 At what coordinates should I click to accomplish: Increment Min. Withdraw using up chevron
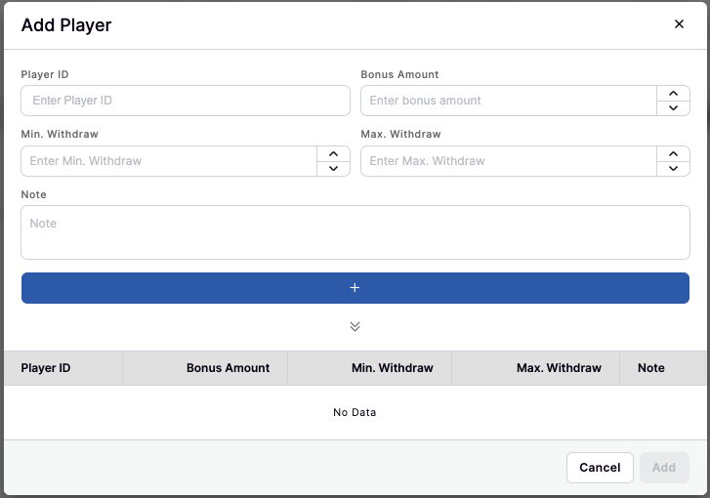tap(334, 154)
